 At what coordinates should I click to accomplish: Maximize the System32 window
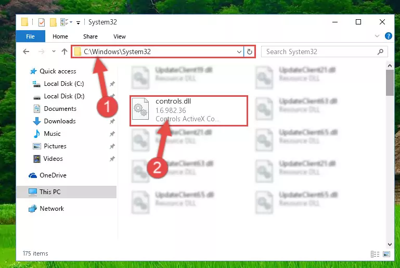click(x=358, y=22)
